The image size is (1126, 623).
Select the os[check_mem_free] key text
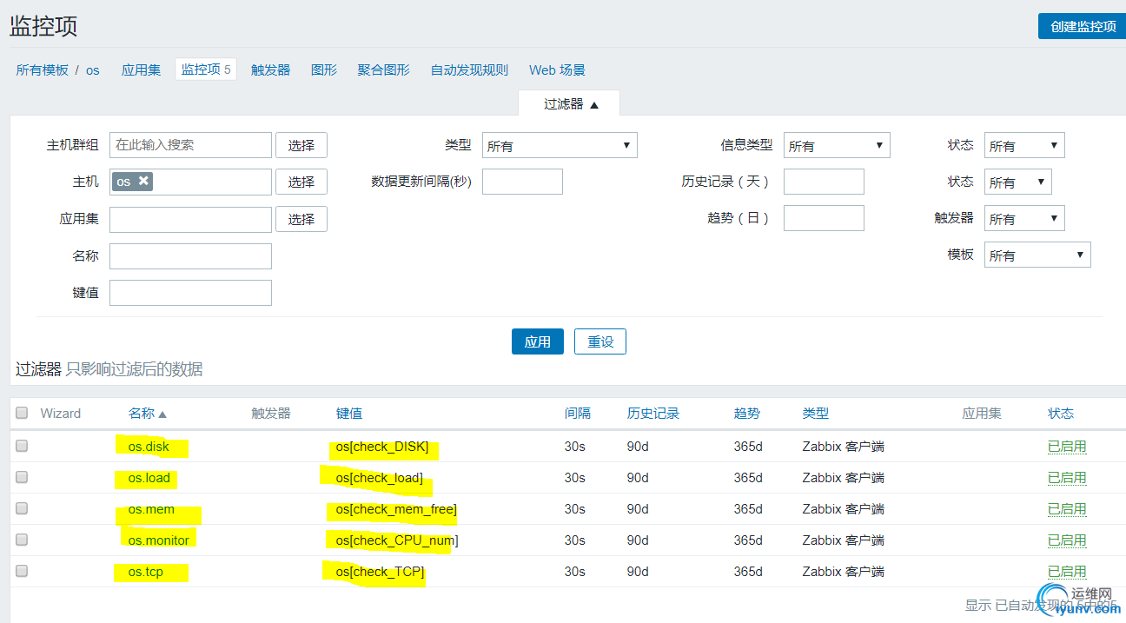[396, 509]
